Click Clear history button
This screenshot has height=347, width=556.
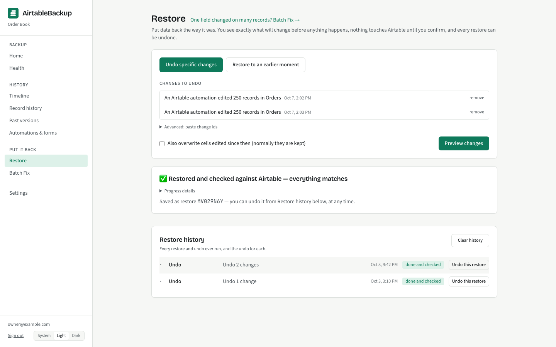(x=470, y=241)
